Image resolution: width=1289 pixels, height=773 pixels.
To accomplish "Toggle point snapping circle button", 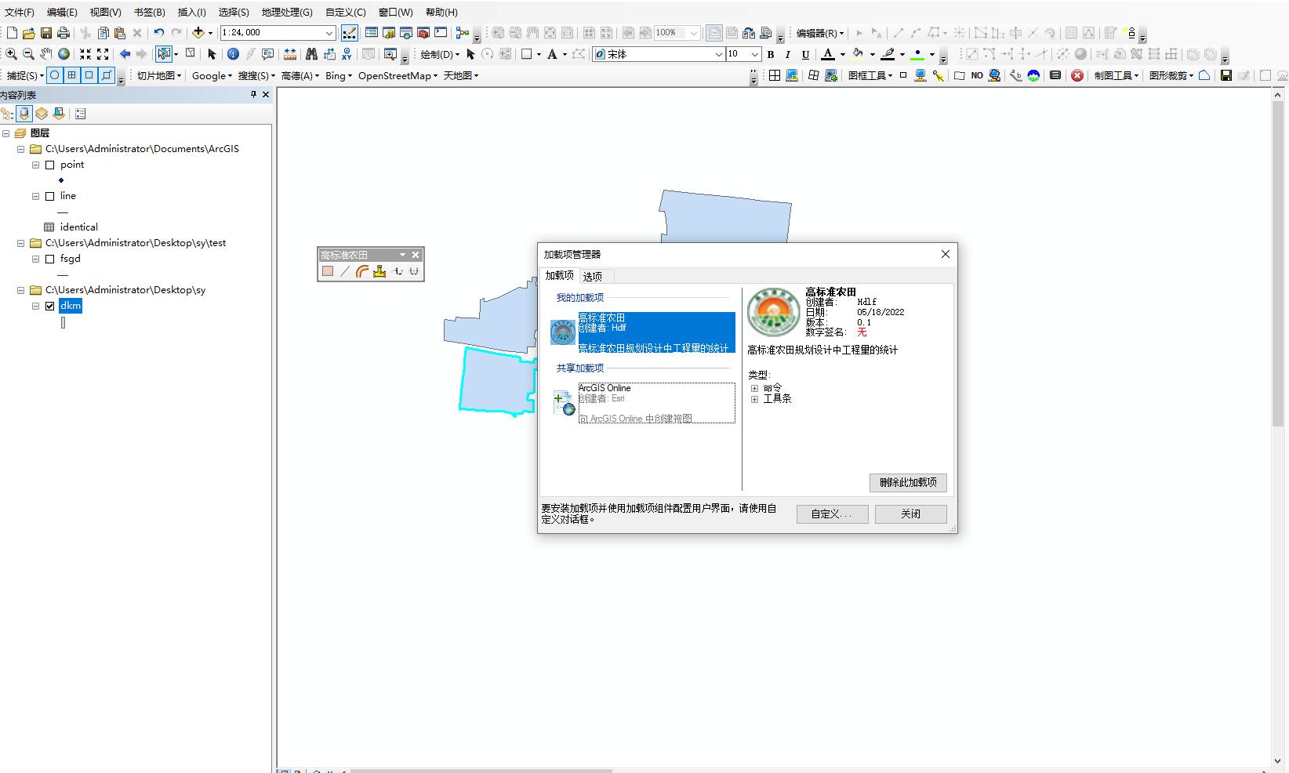I will pos(55,75).
